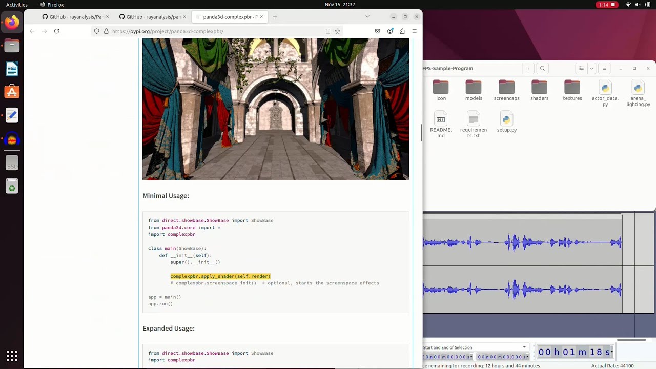656x369 pixels.
Task: Open the Firefox app menu in top bar
Action: tap(52, 5)
